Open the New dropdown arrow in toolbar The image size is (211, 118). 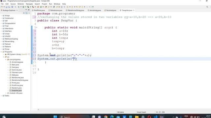click(4, 7)
